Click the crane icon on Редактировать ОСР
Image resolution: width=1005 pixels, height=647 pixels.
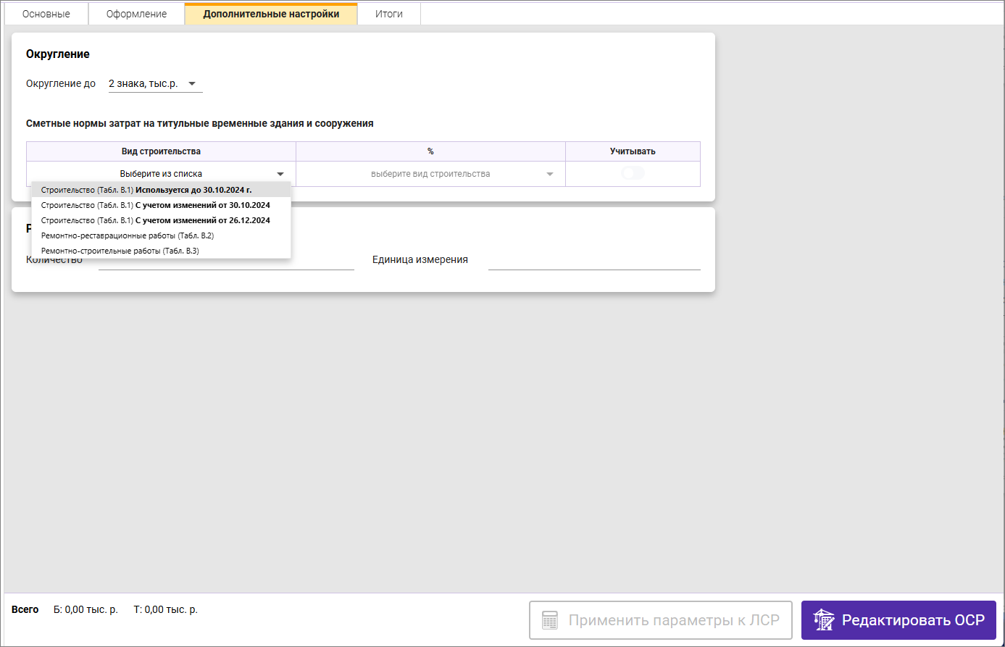tap(824, 620)
